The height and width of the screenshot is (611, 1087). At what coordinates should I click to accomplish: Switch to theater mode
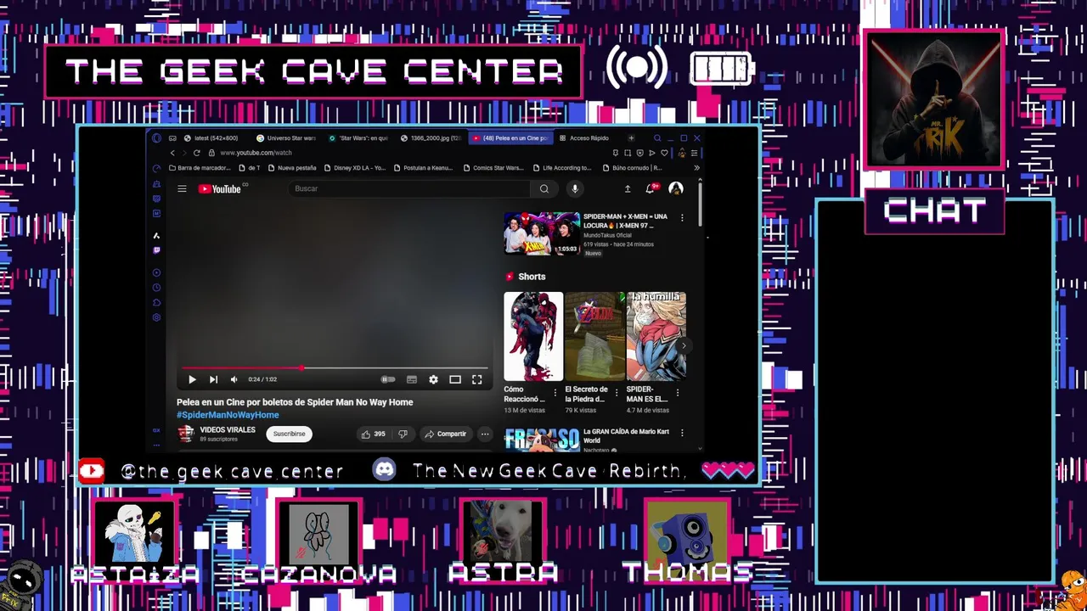pyautogui.click(x=455, y=379)
